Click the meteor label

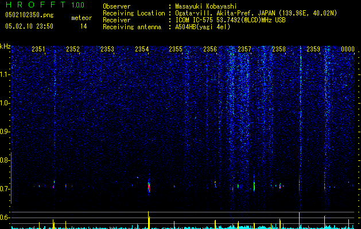81,18
